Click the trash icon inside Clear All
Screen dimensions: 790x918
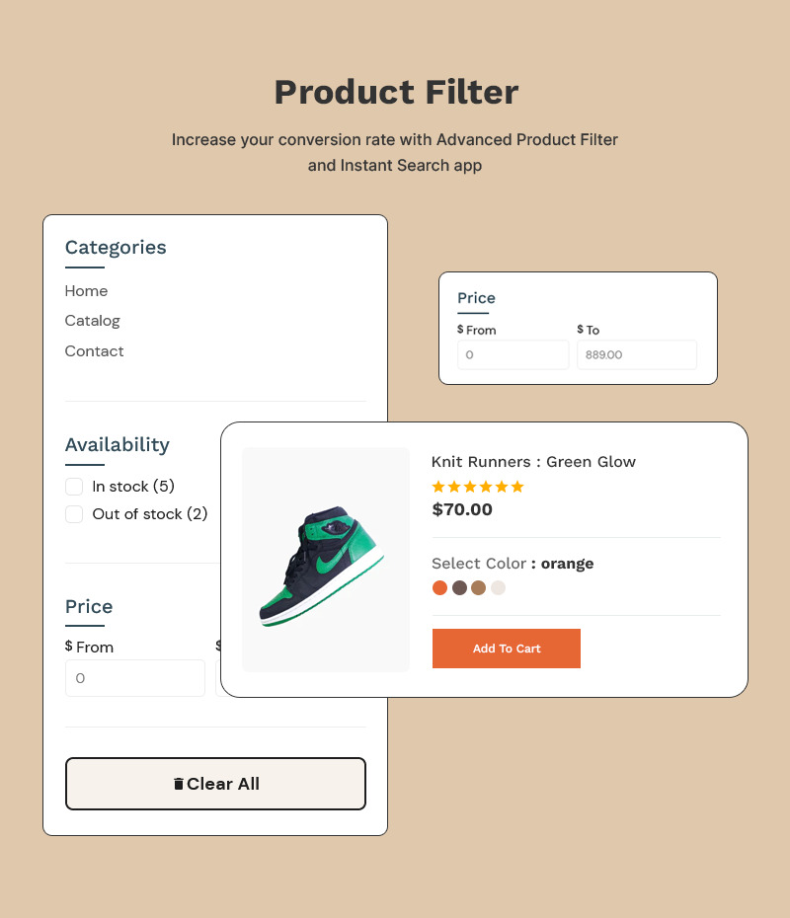(179, 783)
